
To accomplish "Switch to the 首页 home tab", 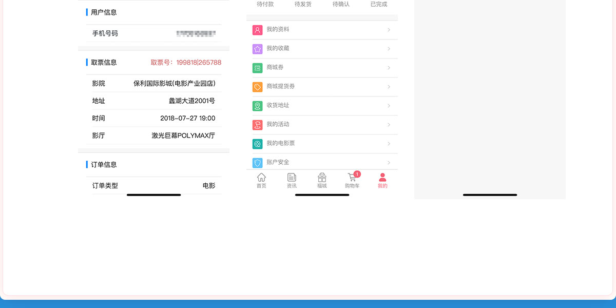I will point(261,180).
